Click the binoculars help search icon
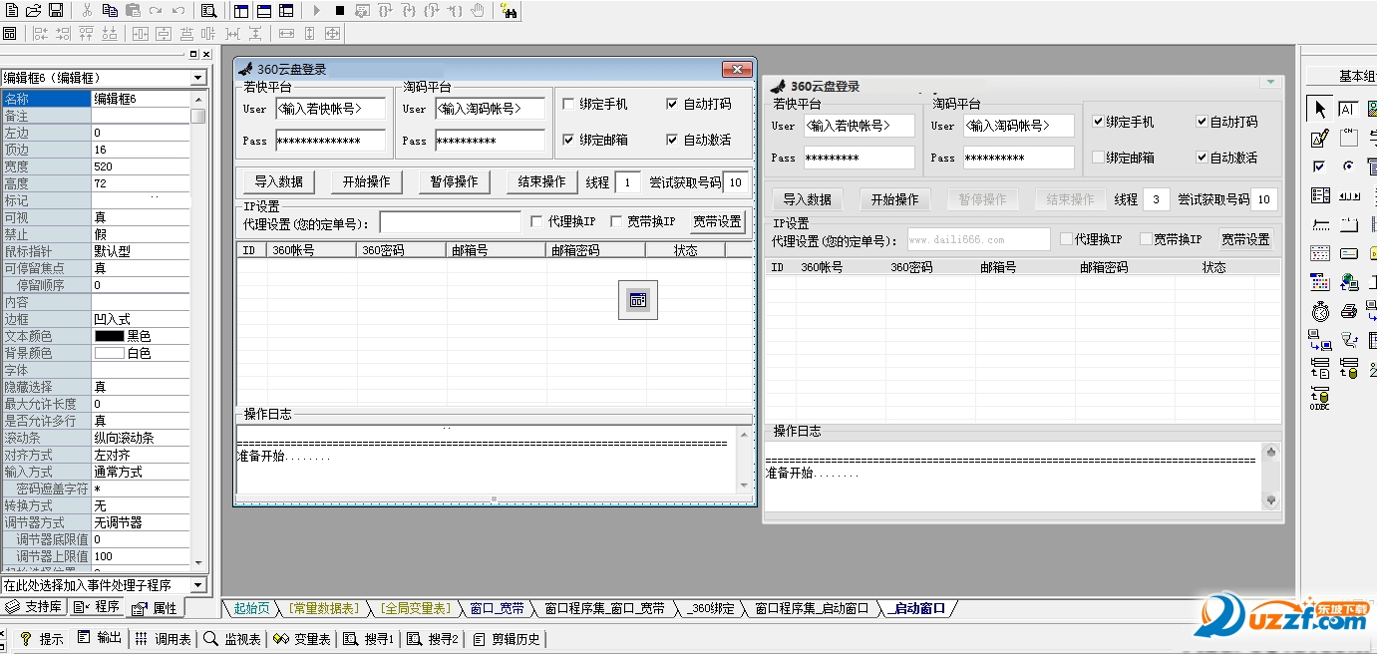This screenshot has width=1377, height=654. (508, 10)
